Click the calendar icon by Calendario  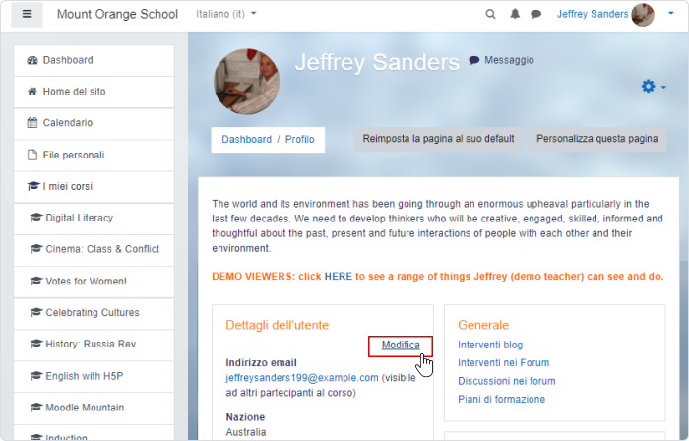click(32, 122)
